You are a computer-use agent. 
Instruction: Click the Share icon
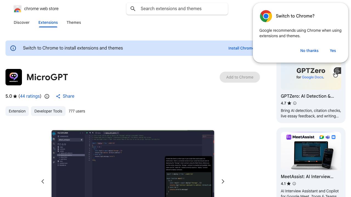click(58, 96)
